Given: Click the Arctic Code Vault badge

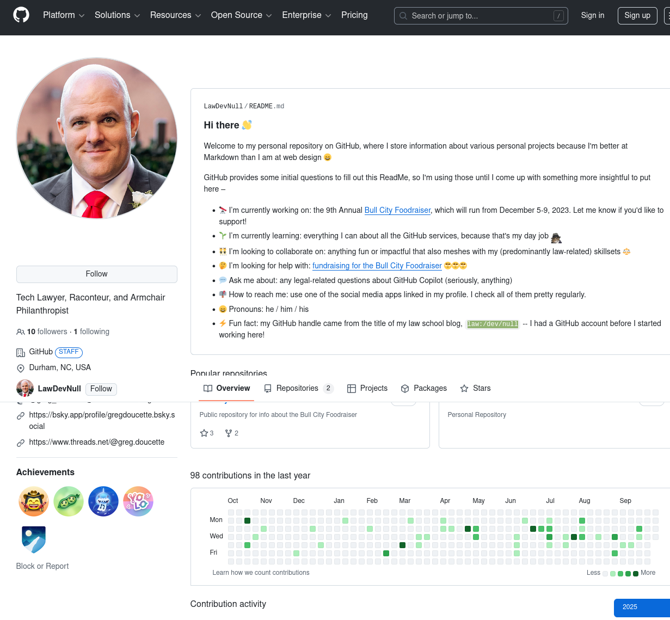Looking at the screenshot, I should (x=34, y=539).
